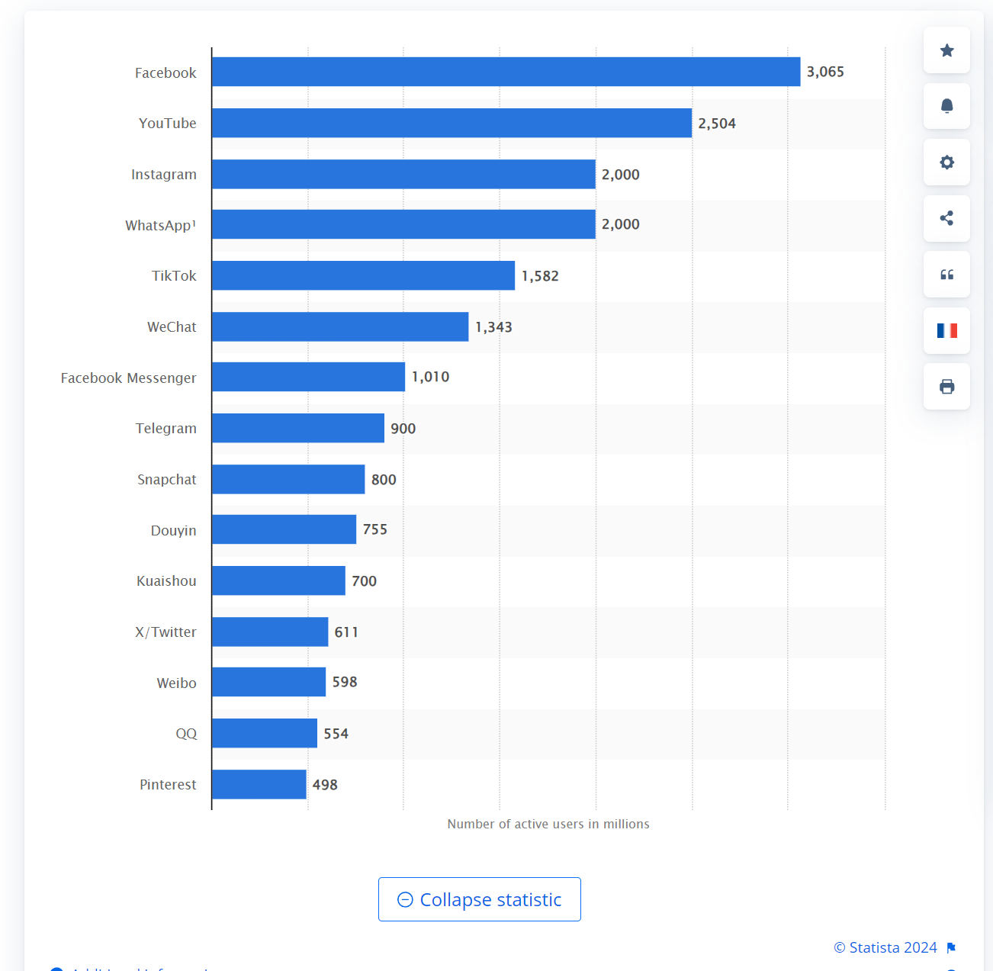The height and width of the screenshot is (971, 993).
Task: Click the Instagram bar showing 2,000
Action: 404,174
